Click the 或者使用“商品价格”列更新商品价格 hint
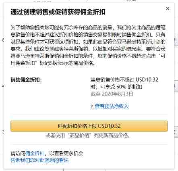 [x=88, y=135]
